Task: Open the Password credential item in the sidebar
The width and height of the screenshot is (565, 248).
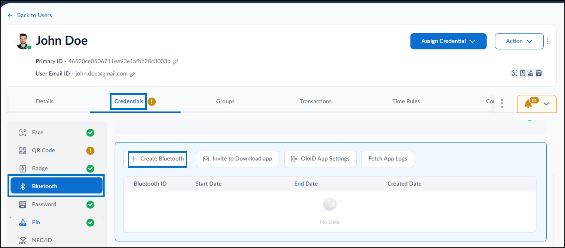Action: (x=56, y=205)
